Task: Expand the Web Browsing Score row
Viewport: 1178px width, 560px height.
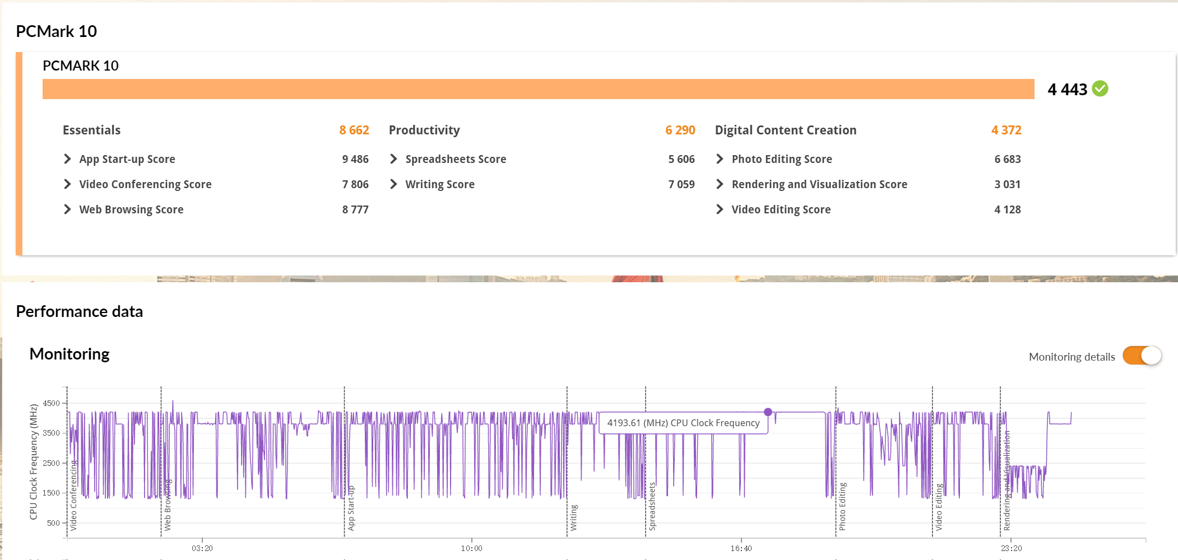Action: (x=67, y=209)
